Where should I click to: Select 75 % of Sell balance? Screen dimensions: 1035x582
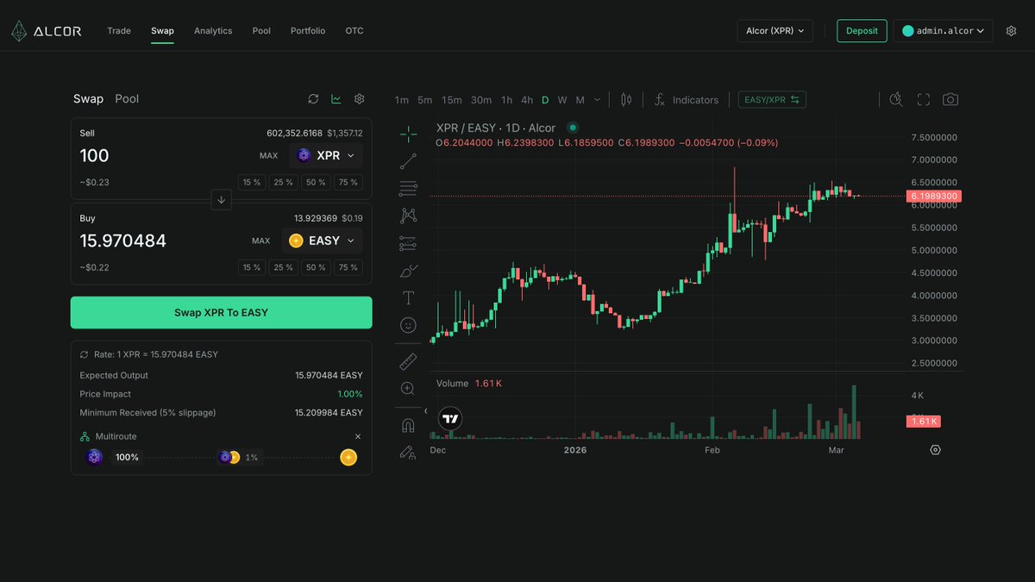tap(348, 183)
